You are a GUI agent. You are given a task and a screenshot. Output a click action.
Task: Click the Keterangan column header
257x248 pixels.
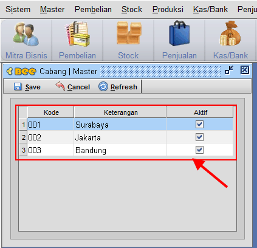tap(120, 112)
